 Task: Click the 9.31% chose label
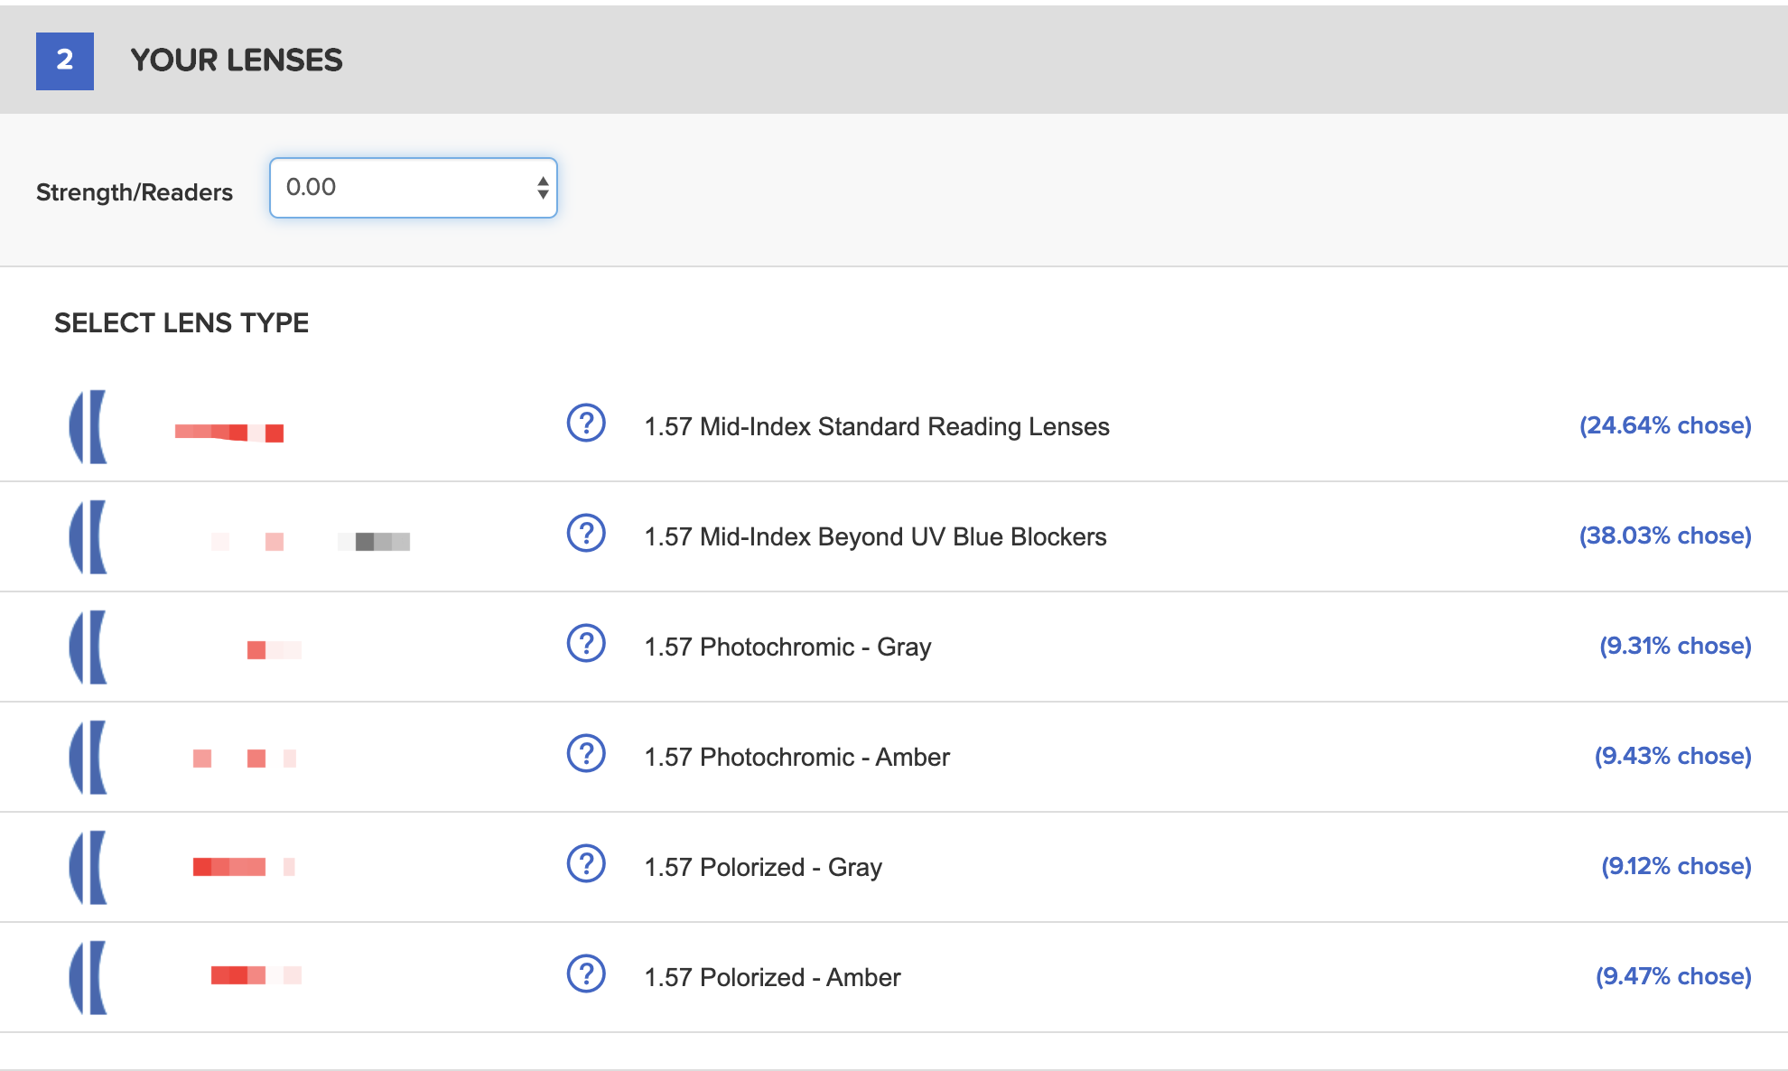(1675, 646)
